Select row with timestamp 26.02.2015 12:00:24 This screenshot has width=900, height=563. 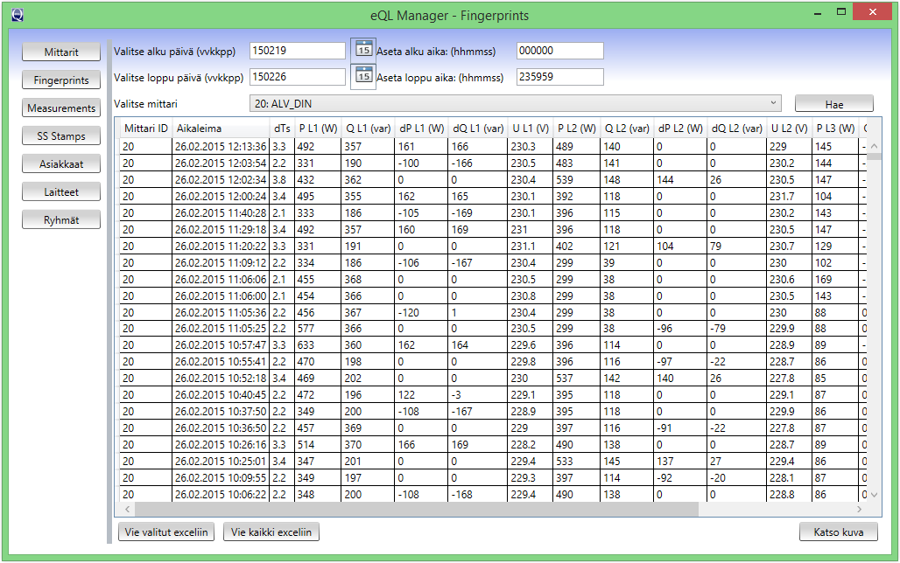[493, 197]
